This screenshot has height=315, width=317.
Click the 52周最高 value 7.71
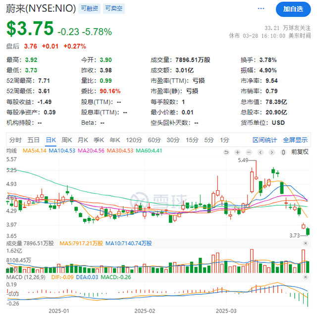(x=44, y=81)
